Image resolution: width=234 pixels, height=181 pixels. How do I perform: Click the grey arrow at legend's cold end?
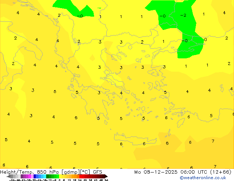tap(8, 176)
